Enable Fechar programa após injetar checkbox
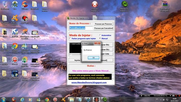The width and height of the screenshot is (181, 102). click(x=70, y=39)
